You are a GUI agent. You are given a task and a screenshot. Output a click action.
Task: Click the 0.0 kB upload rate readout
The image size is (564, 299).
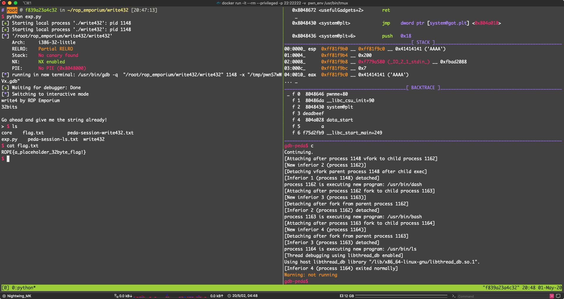[217, 296]
